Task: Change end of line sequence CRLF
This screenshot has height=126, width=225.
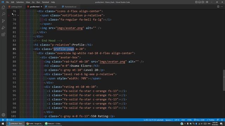Action: click(x=183, y=120)
